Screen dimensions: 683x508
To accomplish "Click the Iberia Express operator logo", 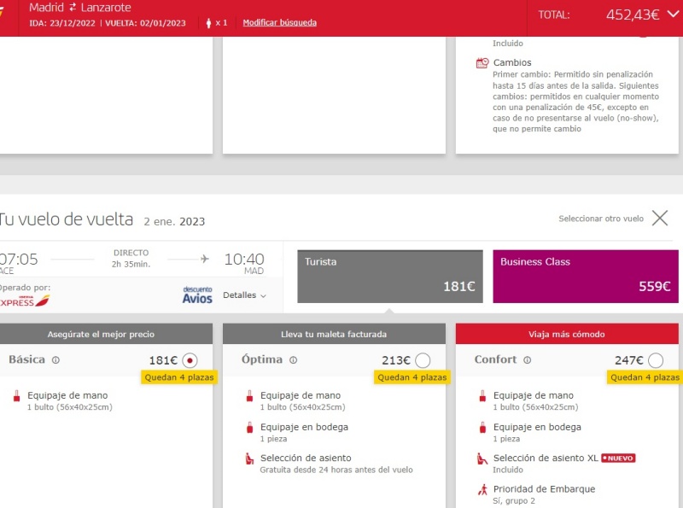I will [x=25, y=301].
